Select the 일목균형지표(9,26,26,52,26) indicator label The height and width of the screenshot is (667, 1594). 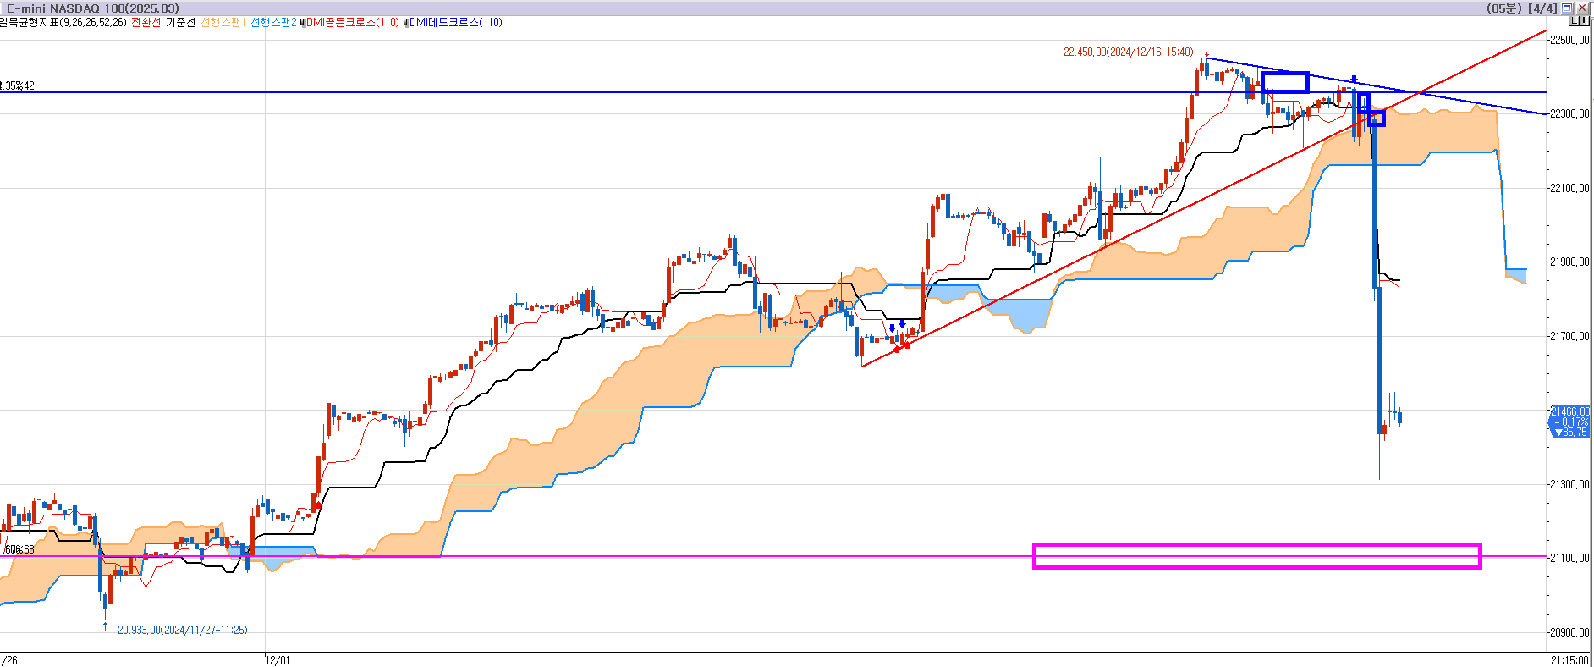click(63, 23)
